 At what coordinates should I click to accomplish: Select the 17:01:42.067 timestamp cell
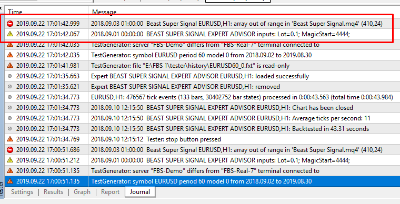[x=48, y=34]
